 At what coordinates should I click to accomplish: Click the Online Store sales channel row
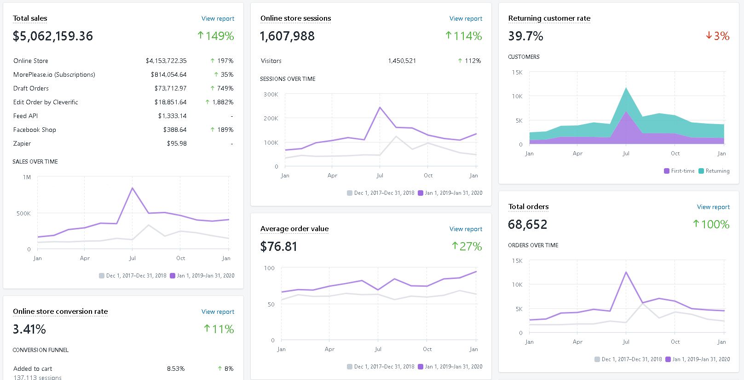coord(31,61)
